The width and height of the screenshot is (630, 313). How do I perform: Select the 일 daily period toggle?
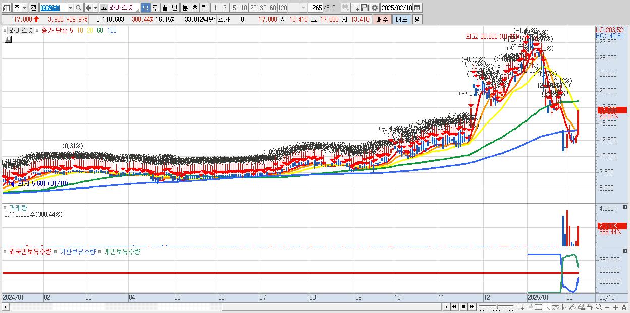[x=145, y=8]
